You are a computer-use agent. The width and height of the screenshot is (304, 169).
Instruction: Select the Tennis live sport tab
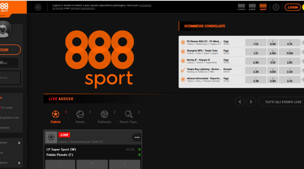tap(80, 117)
